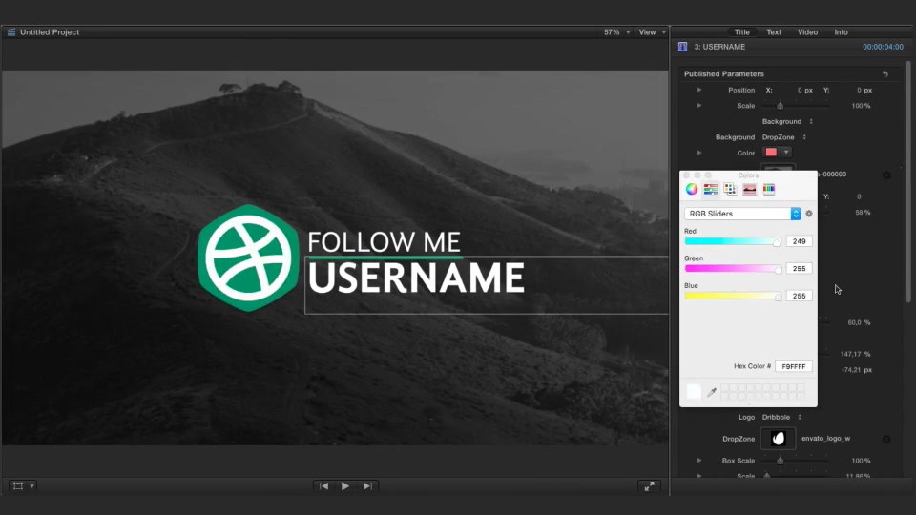Open the color picker gear options
Image resolution: width=916 pixels, height=515 pixels.
coord(809,214)
